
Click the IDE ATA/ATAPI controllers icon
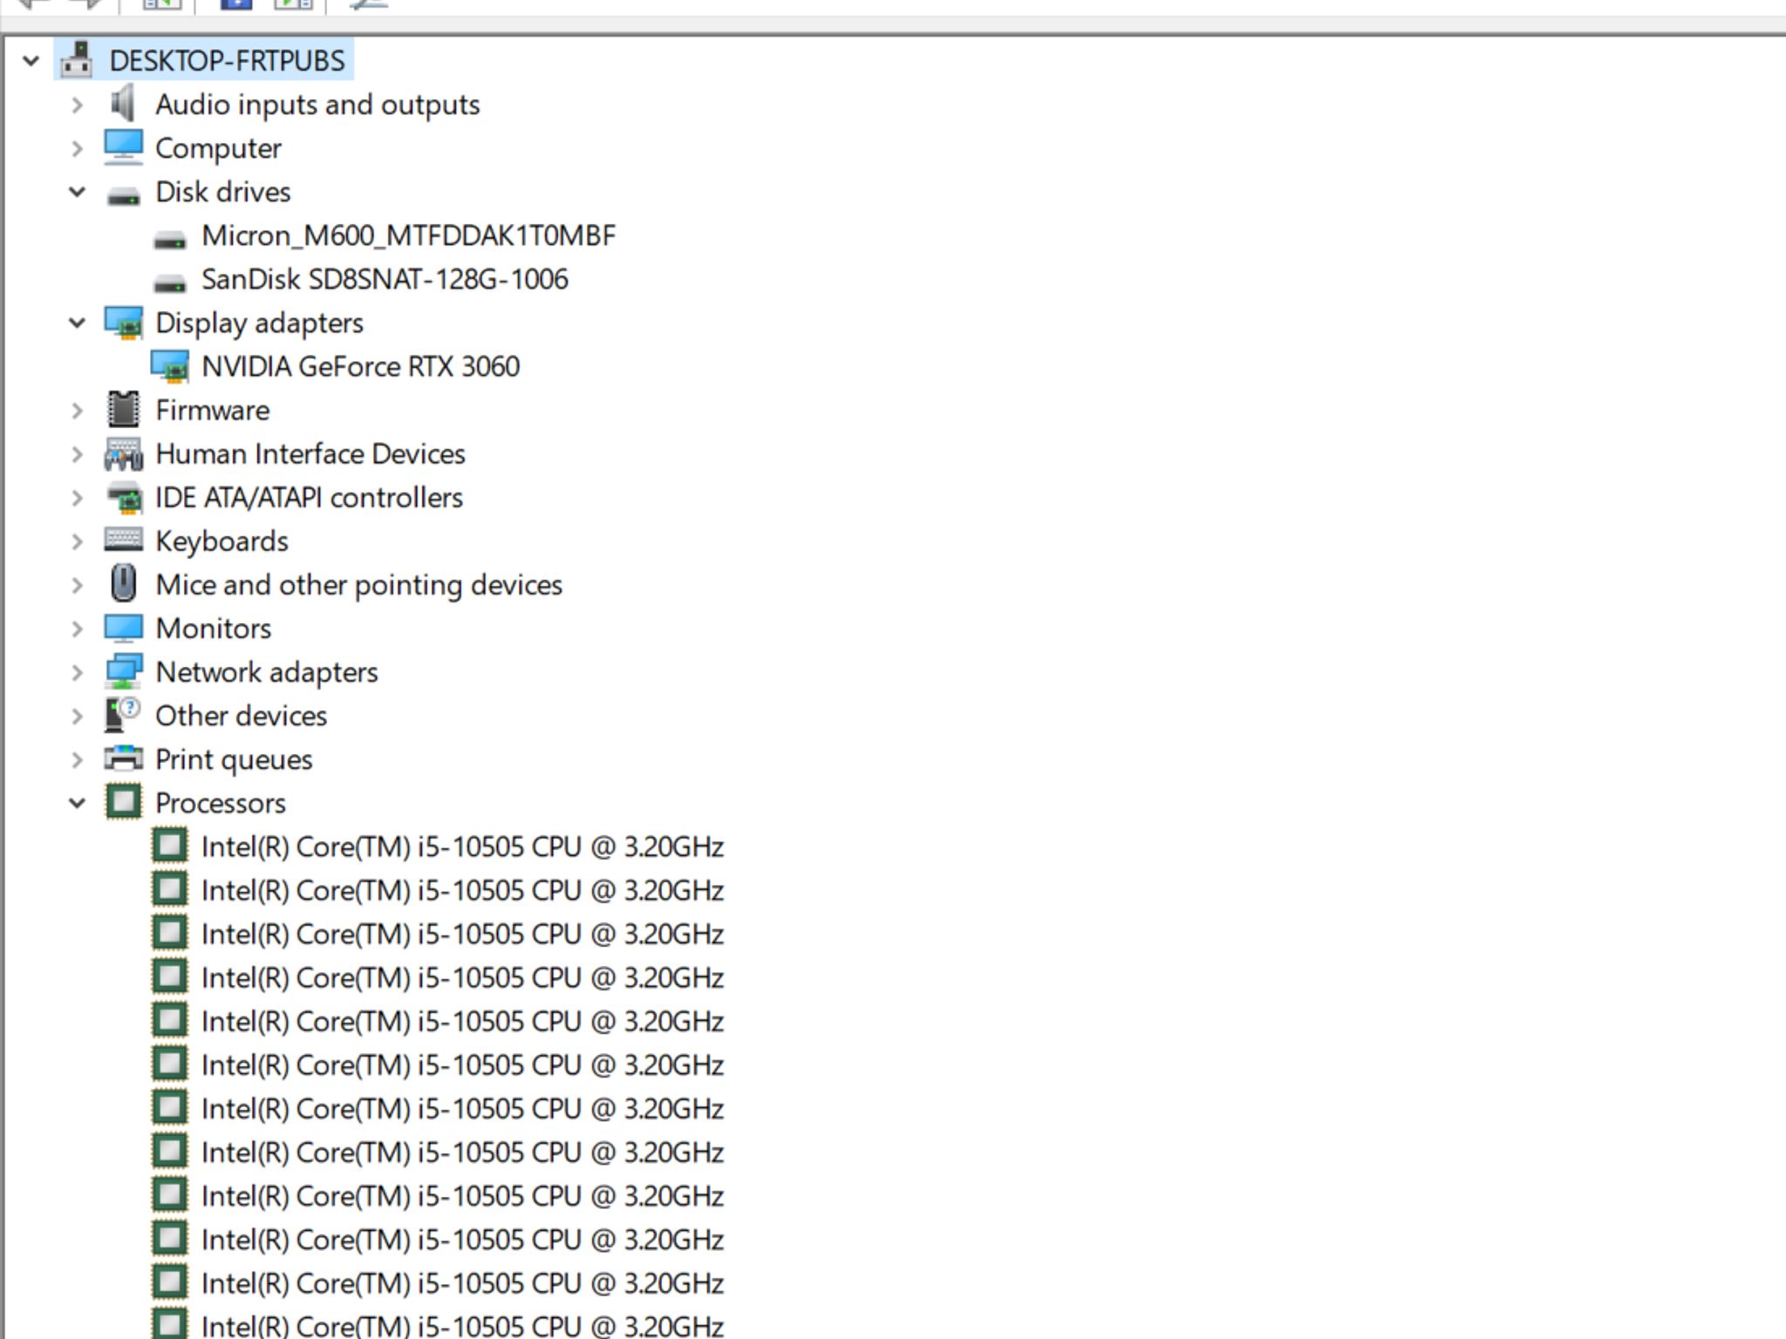click(123, 498)
